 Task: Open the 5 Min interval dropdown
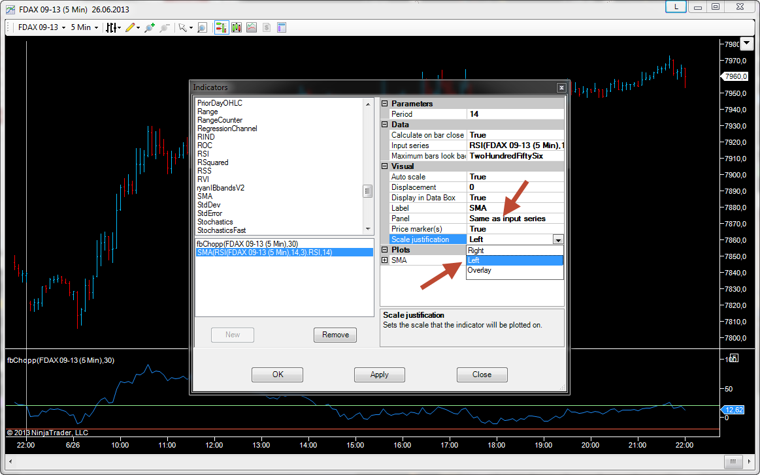pos(85,27)
